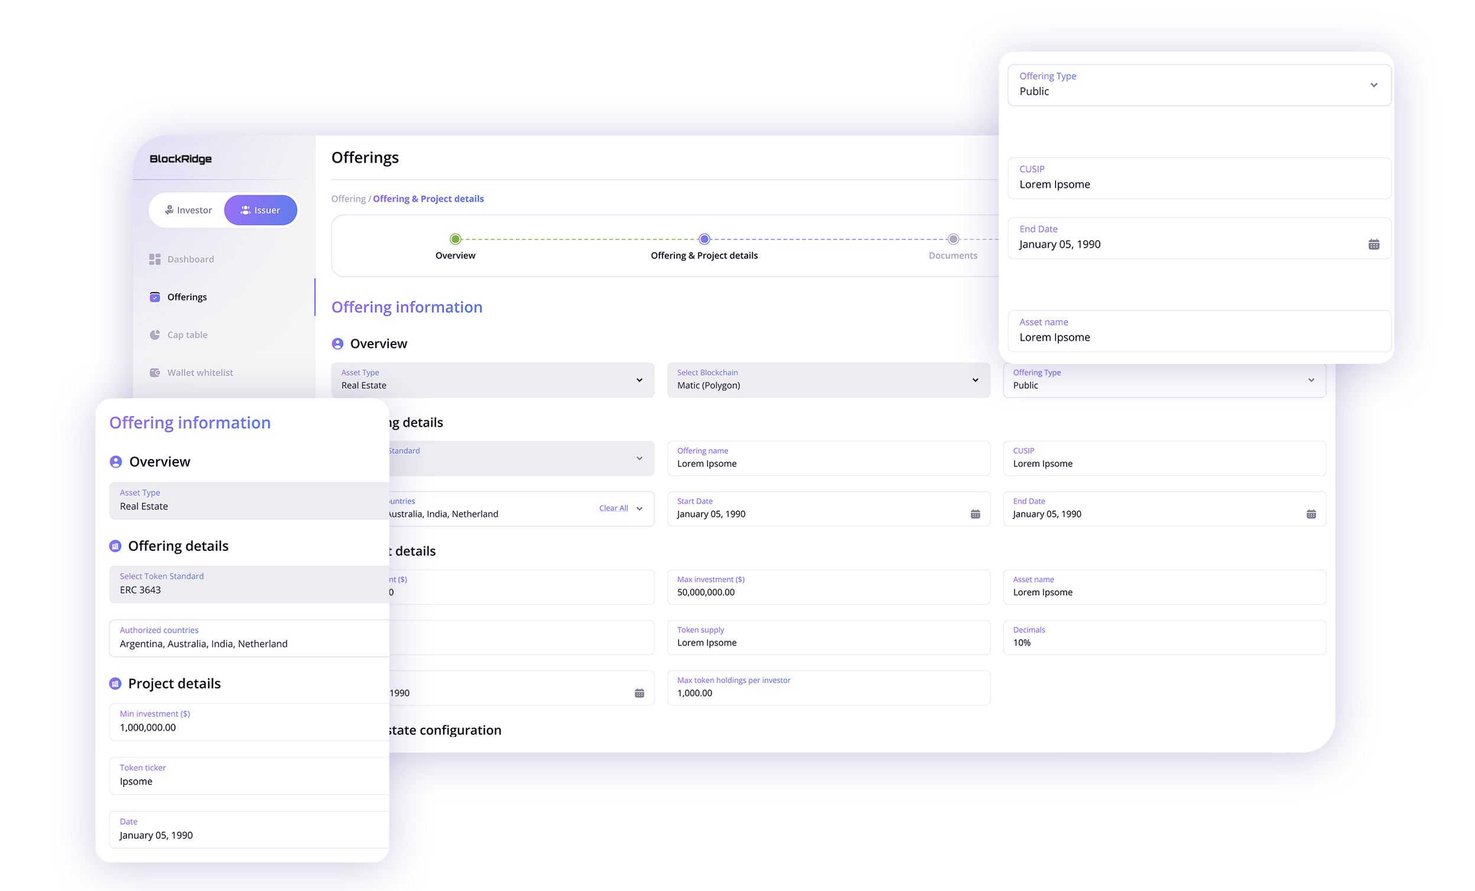
Task: Open the Select Blockchain dropdown
Action: click(974, 380)
